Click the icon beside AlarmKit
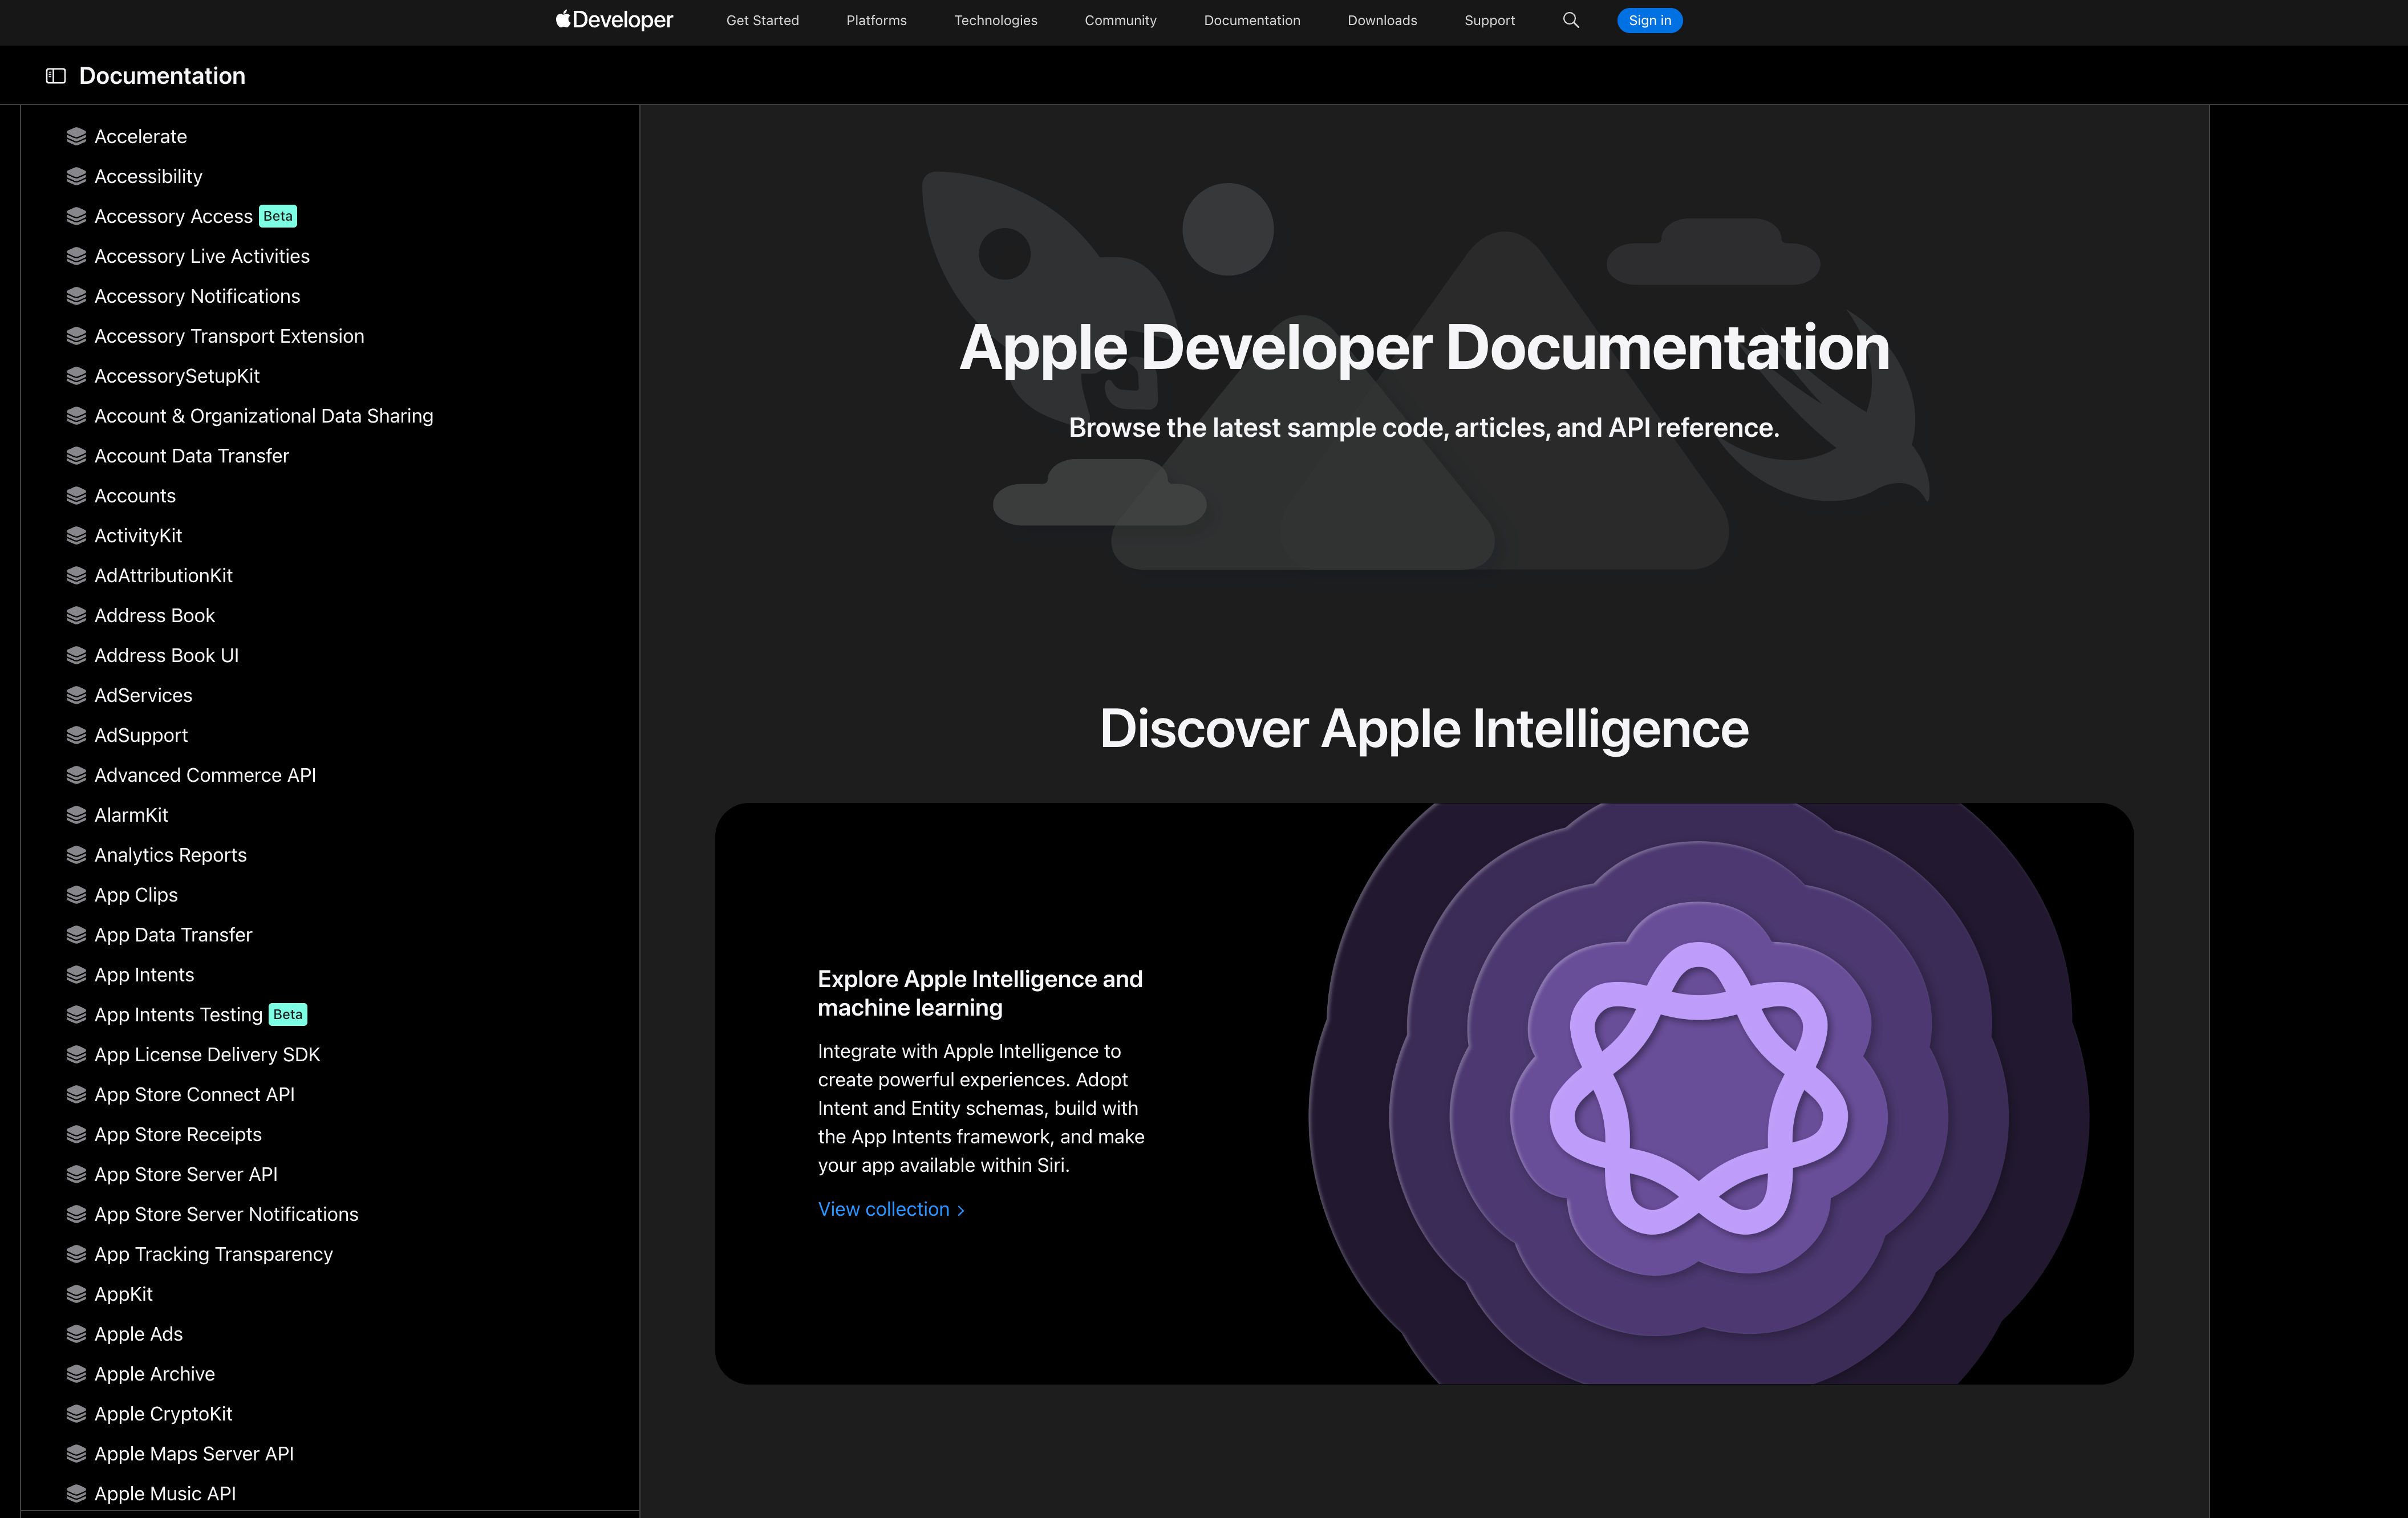 click(x=76, y=816)
